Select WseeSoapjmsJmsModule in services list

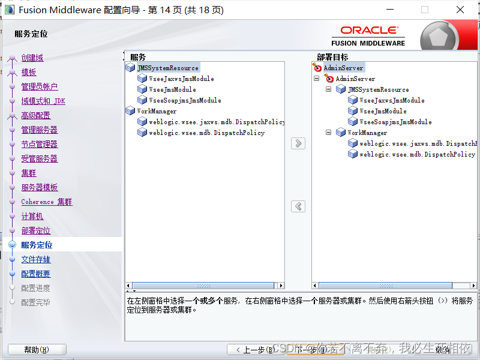[x=185, y=100]
